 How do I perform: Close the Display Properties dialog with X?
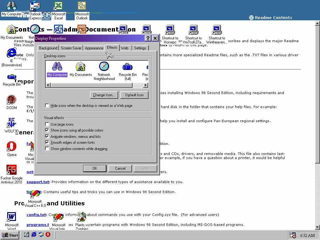point(155,38)
